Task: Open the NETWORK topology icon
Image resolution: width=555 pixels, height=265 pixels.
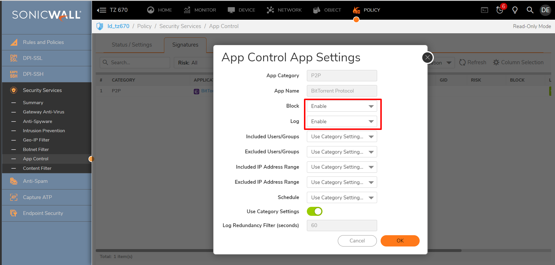Action: tap(270, 10)
